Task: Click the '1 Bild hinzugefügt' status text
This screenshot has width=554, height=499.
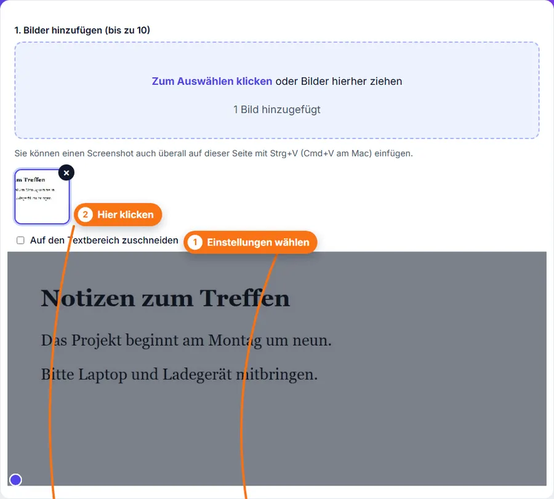Action: tap(277, 110)
